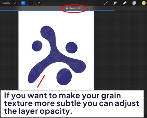Select the Eraser tool
The image size is (147, 118).
point(125,3)
